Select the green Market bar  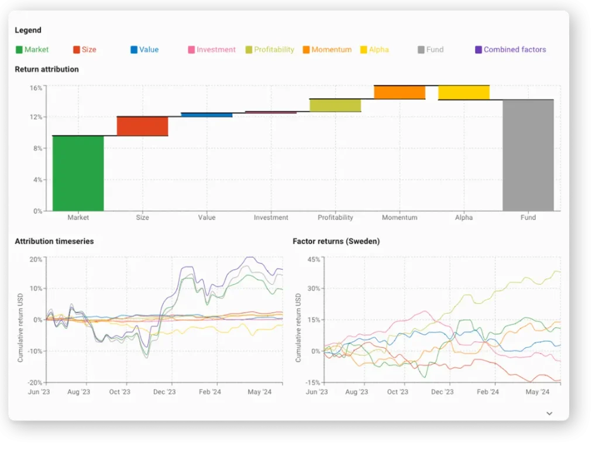click(78, 173)
